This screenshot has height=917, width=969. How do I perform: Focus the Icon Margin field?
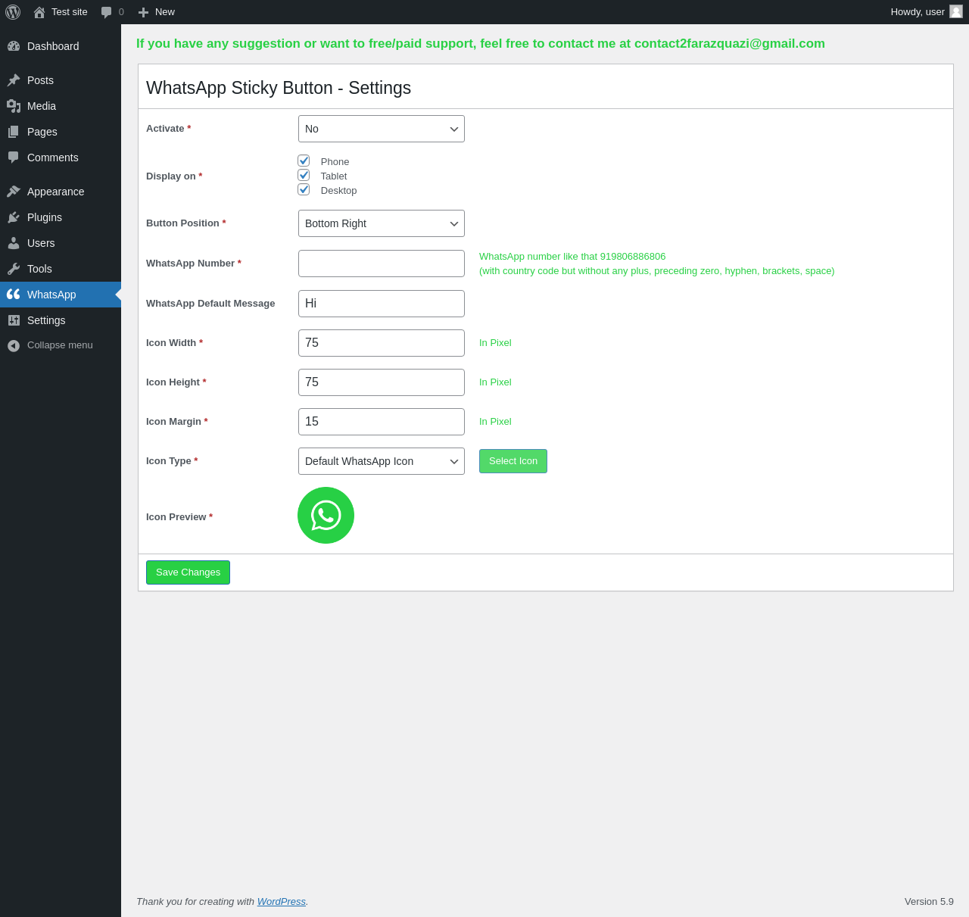pyautogui.click(x=382, y=422)
